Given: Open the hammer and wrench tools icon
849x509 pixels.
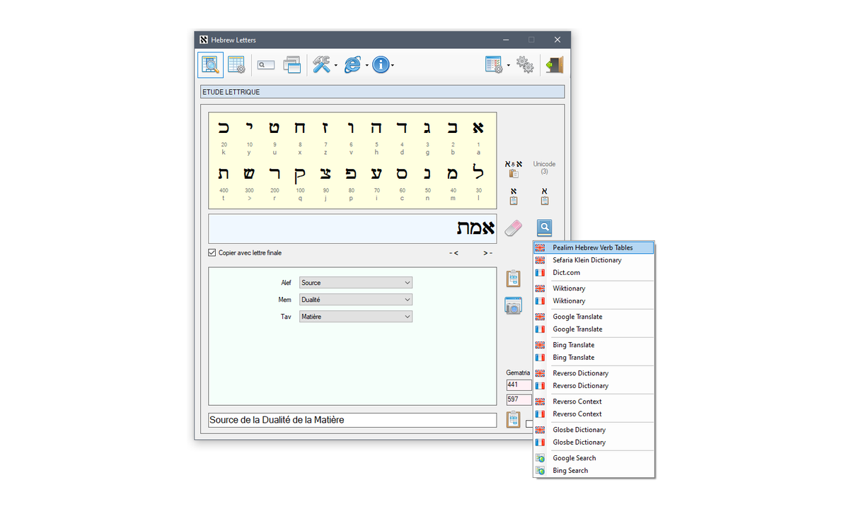Looking at the screenshot, I should [322, 65].
